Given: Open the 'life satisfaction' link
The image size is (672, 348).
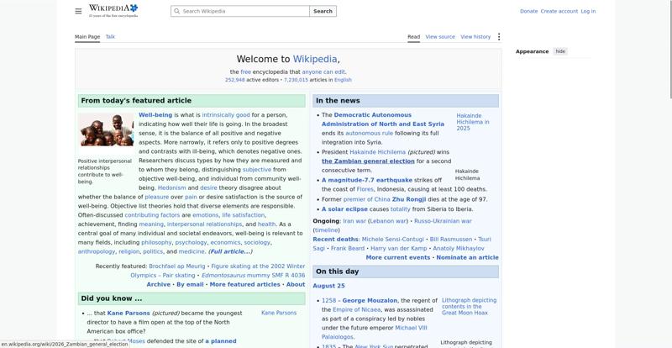Looking at the screenshot, I should tap(244, 215).
